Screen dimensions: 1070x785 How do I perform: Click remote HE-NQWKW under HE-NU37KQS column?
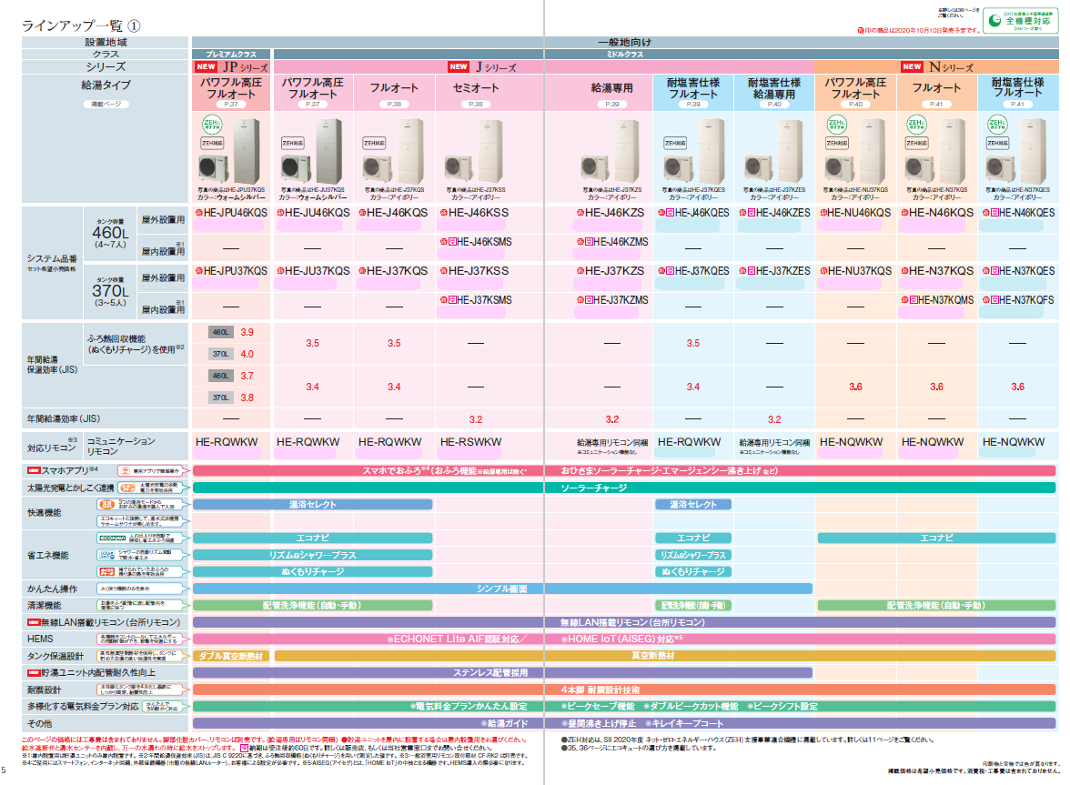[x=851, y=442]
